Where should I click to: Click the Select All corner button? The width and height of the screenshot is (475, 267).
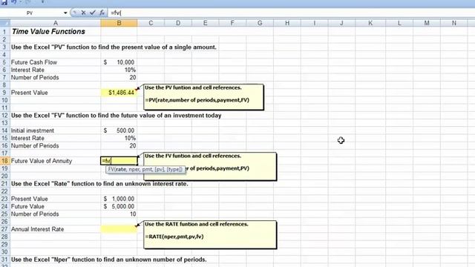click(x=5, y=23)
